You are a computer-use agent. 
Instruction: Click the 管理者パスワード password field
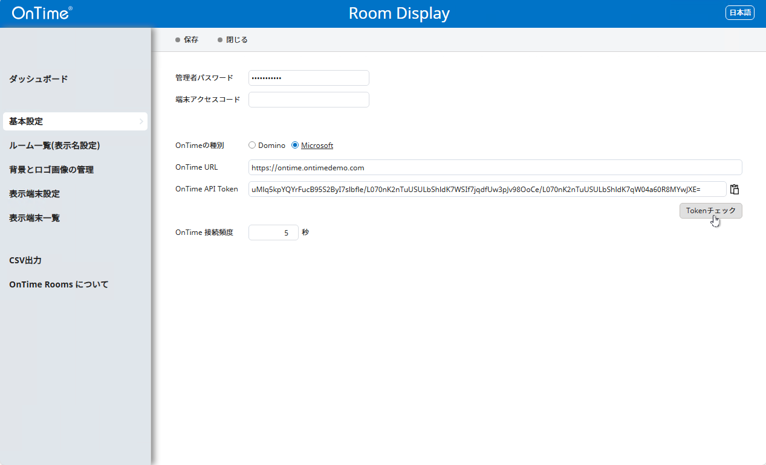click(x=308, y=78)
